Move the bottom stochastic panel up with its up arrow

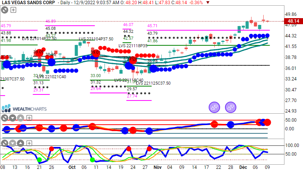20,143
